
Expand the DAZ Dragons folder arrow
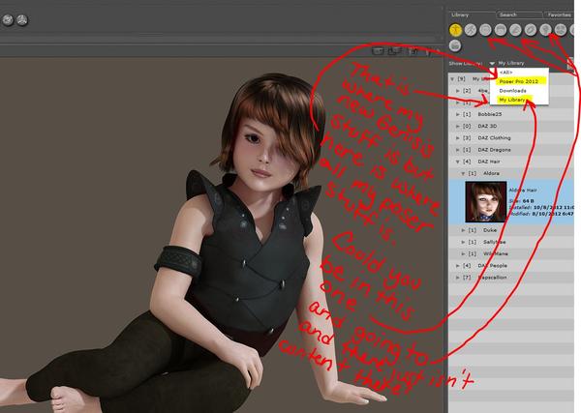458,150
